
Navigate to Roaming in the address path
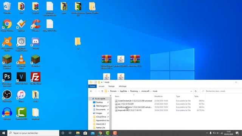(x=134, y=91)
